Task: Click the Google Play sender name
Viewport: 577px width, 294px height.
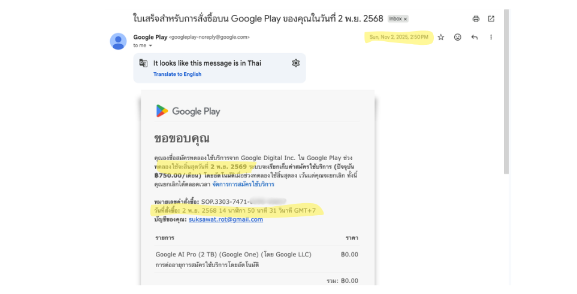Action: pos(150,37)
